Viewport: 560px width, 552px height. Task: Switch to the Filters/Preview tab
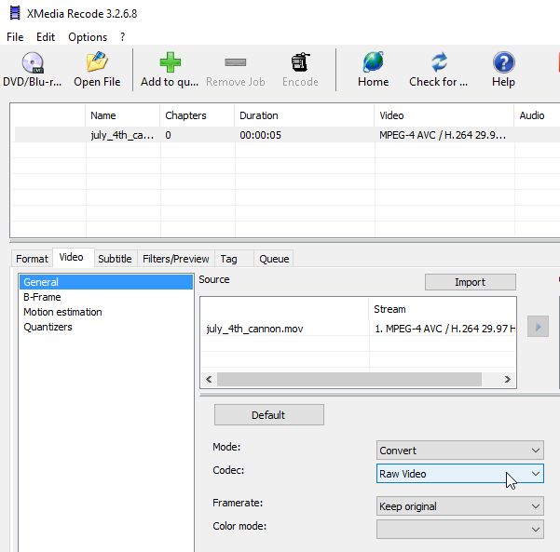tap(175, 259)
